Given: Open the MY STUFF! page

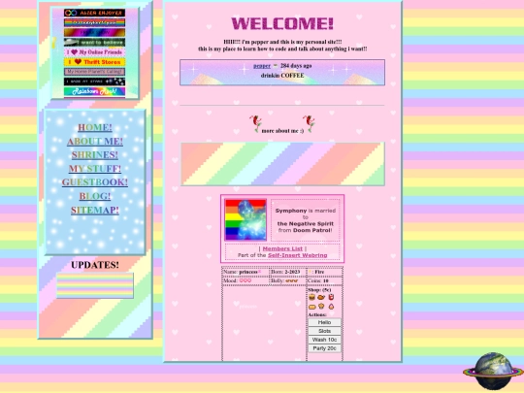Looking at the screenshot, I should click(x=95, y=169).
